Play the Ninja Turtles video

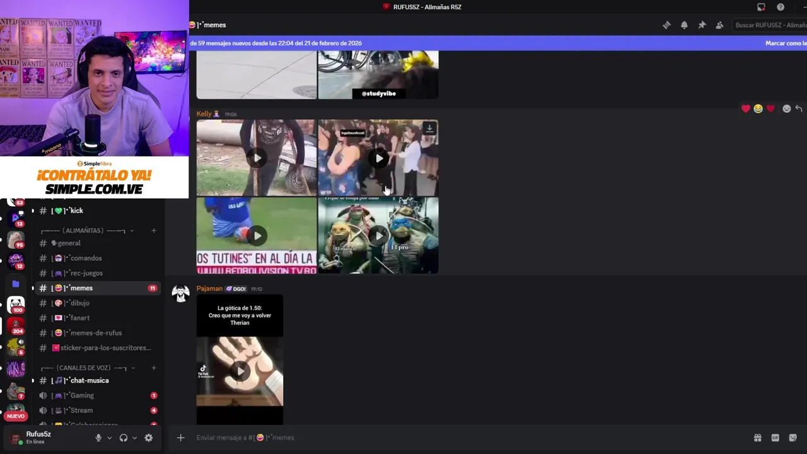[x=378, y=236]
